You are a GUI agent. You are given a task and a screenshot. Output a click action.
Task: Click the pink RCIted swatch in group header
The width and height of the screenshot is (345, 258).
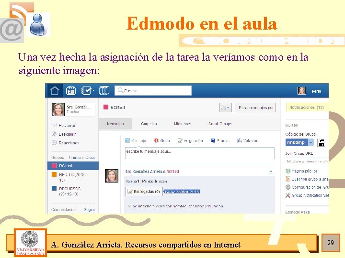click(x=106, y=107)
